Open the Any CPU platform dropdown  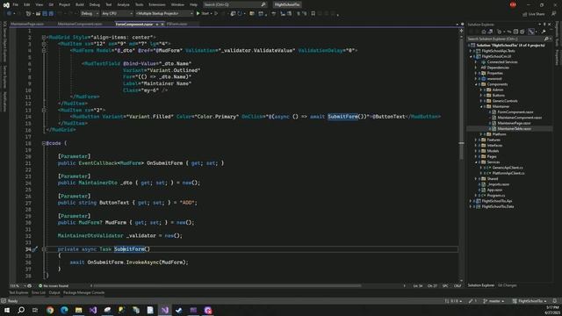[x=117, y=13]
